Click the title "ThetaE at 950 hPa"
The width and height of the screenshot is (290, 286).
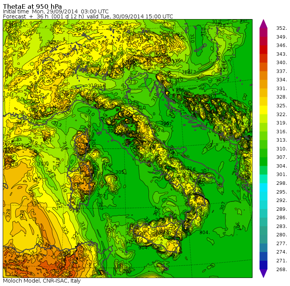click(32, 6)
